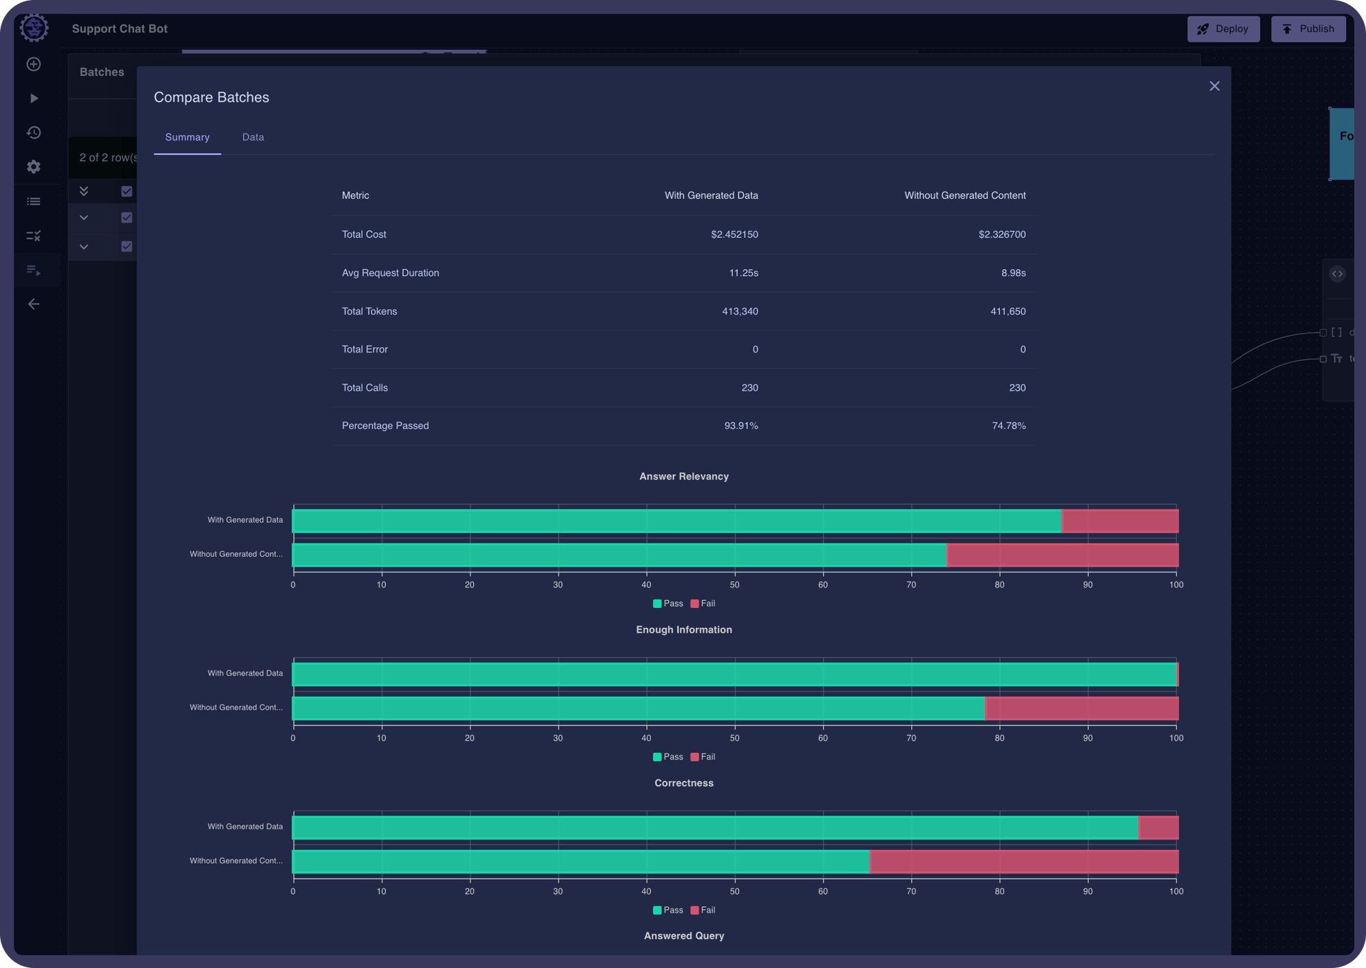Image resolution: width=1366 pixels, height=968 pixels.
Task: Click the list view sidebar icon
Action: click(x=33, y=202)
